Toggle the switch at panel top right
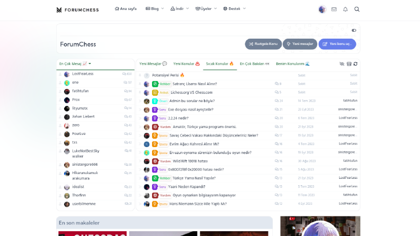 tap(354, 30)
